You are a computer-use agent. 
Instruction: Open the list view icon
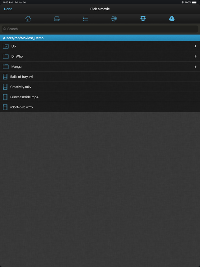click(86, 19)
